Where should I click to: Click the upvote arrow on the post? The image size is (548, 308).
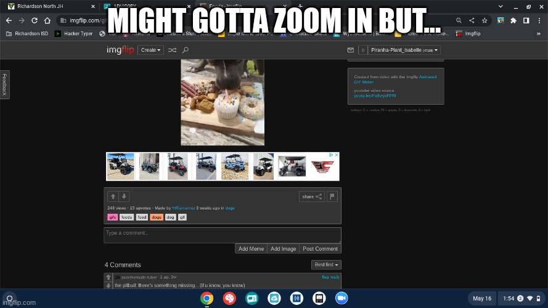click(x=113, y=197)
